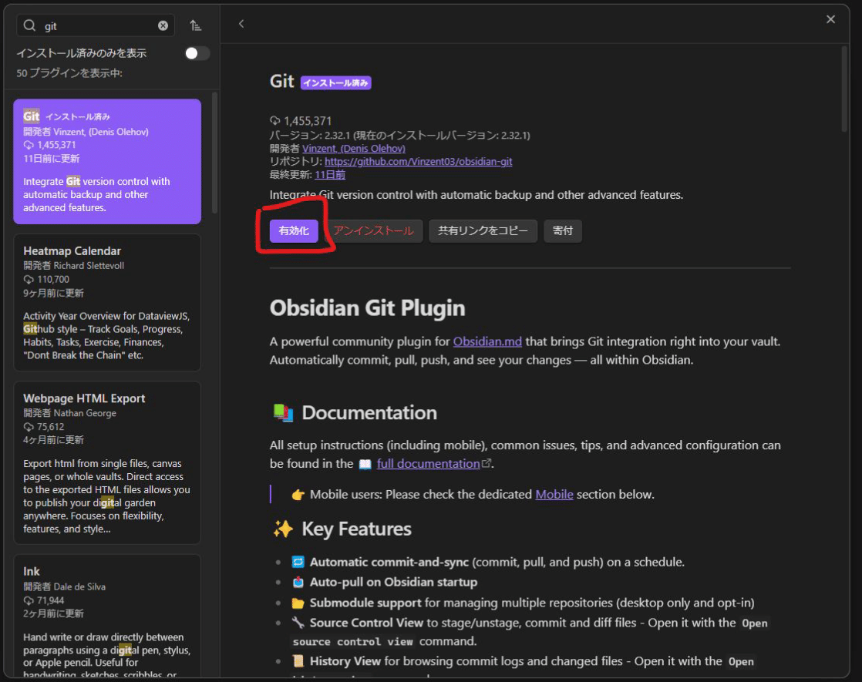Open the plugin sort order options

click(195, 25)
